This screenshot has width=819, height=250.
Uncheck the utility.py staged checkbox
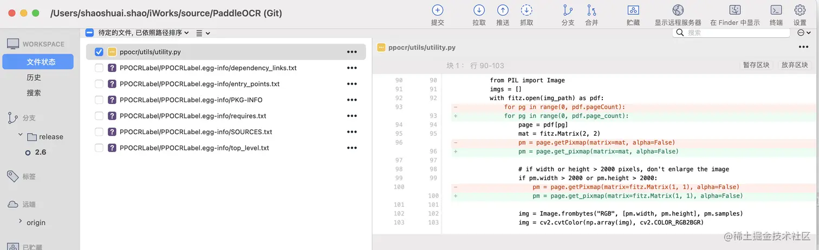point(99,52)
